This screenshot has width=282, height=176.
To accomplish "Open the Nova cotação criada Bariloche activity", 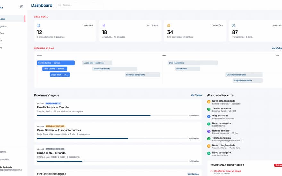I will (x=226, y=102).
